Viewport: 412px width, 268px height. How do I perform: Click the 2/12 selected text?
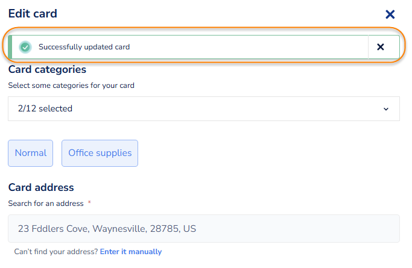click(x=45, y=109)
